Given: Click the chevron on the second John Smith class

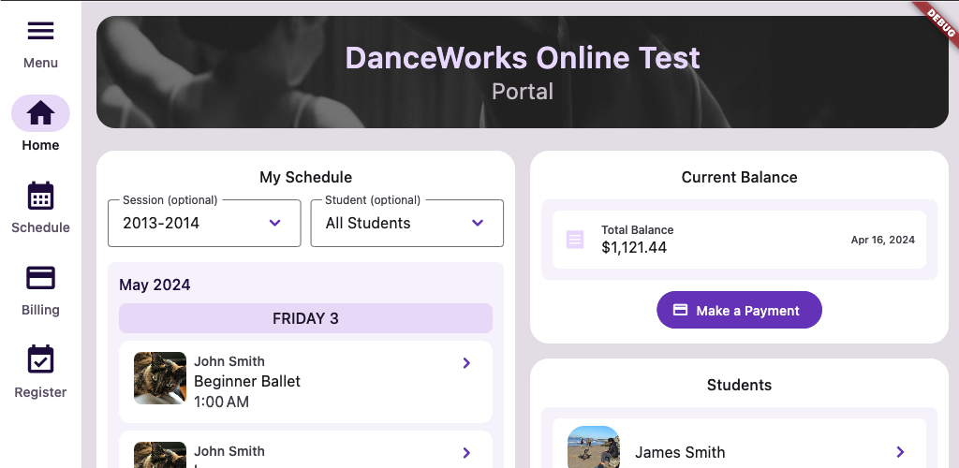Looking at the screenshot, I should (466, 453).
